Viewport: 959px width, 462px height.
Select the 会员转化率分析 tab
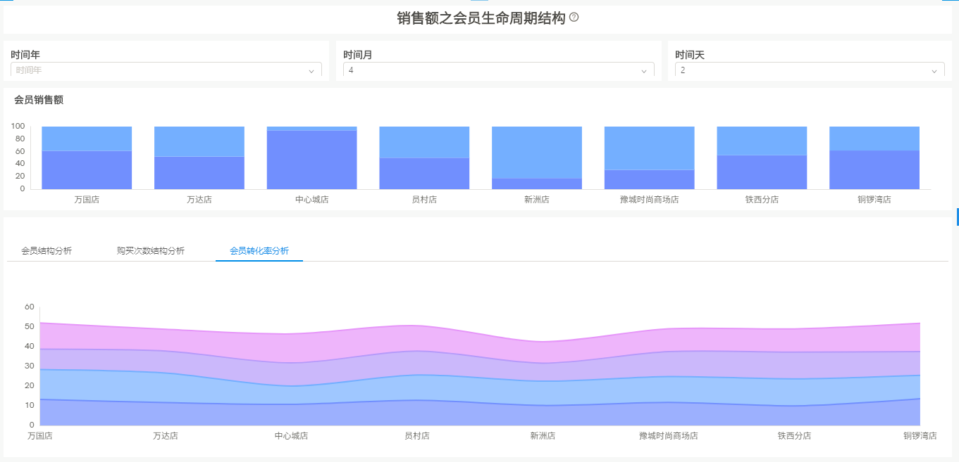pyautogui.click(x=259, y=250)
